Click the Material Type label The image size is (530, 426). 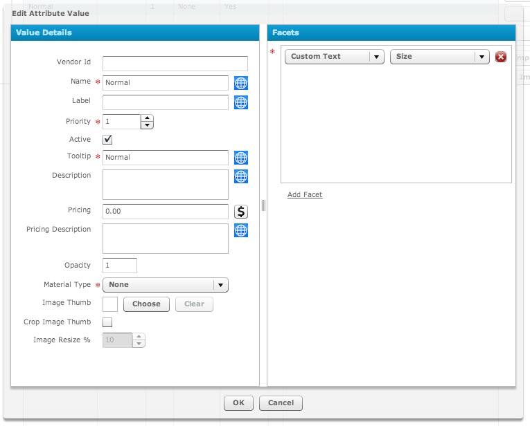(67, 285)
